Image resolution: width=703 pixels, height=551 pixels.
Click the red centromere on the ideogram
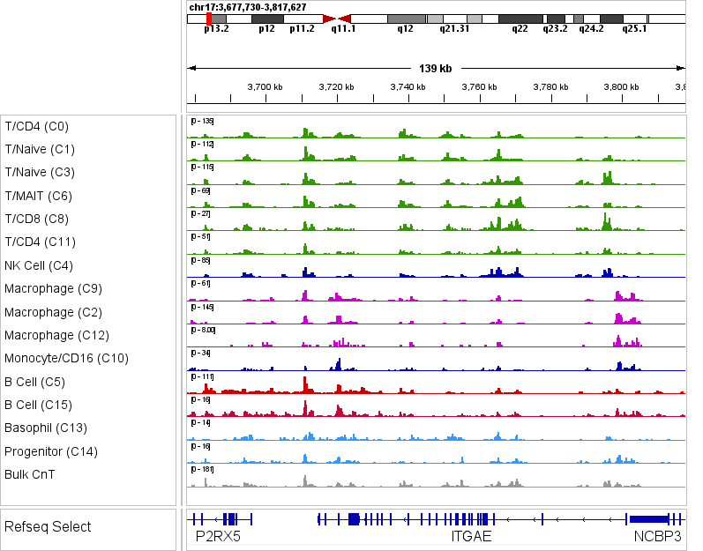coord(338,19)
